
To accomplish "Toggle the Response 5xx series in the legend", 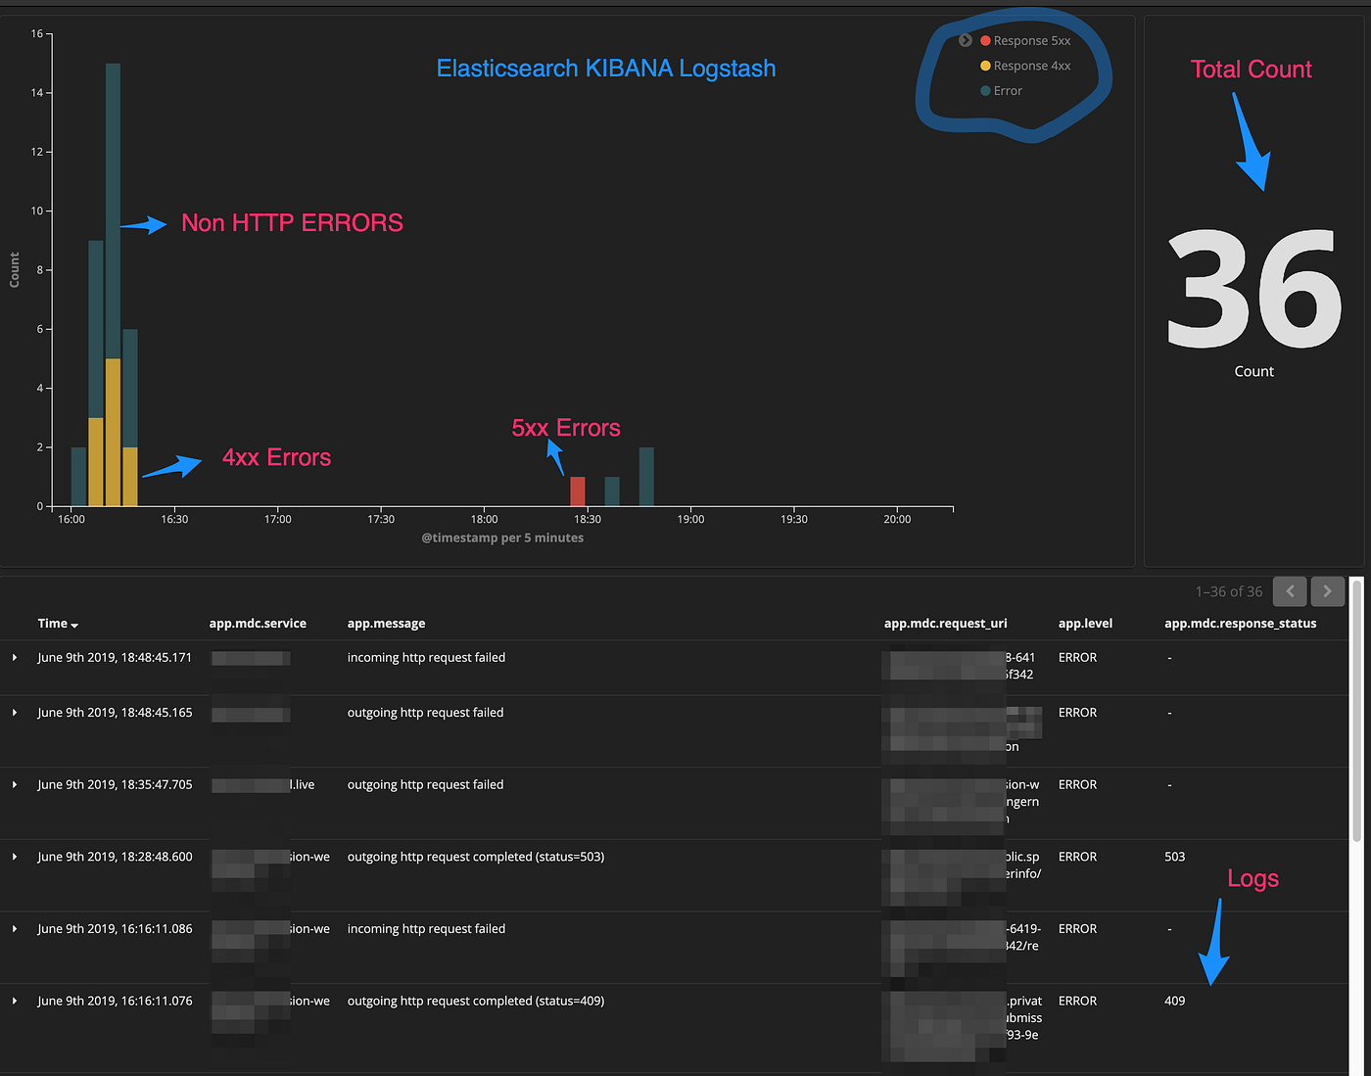I will click(x=1031, y=40).
